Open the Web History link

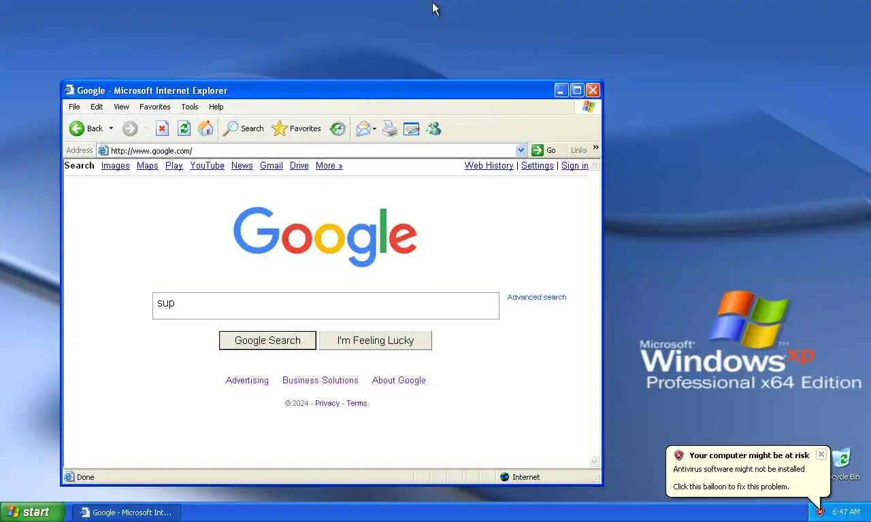(x=489, y=165)
